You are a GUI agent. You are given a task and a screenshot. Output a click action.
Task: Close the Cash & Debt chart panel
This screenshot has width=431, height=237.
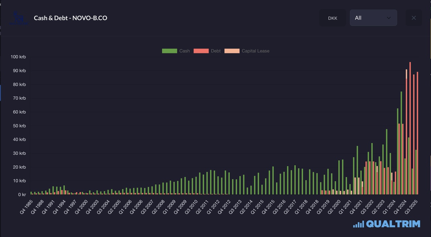(x=413, y=18)
